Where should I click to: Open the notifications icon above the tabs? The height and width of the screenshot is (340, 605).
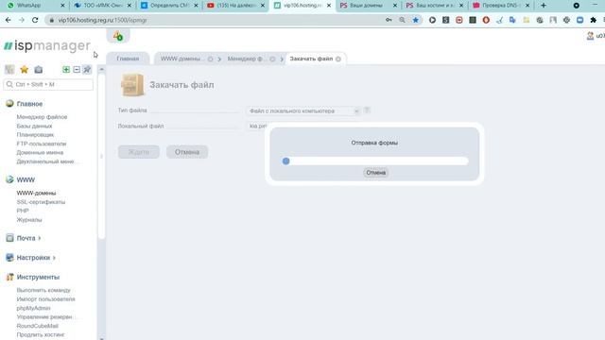pyautogui.click(x=118, y=36)
